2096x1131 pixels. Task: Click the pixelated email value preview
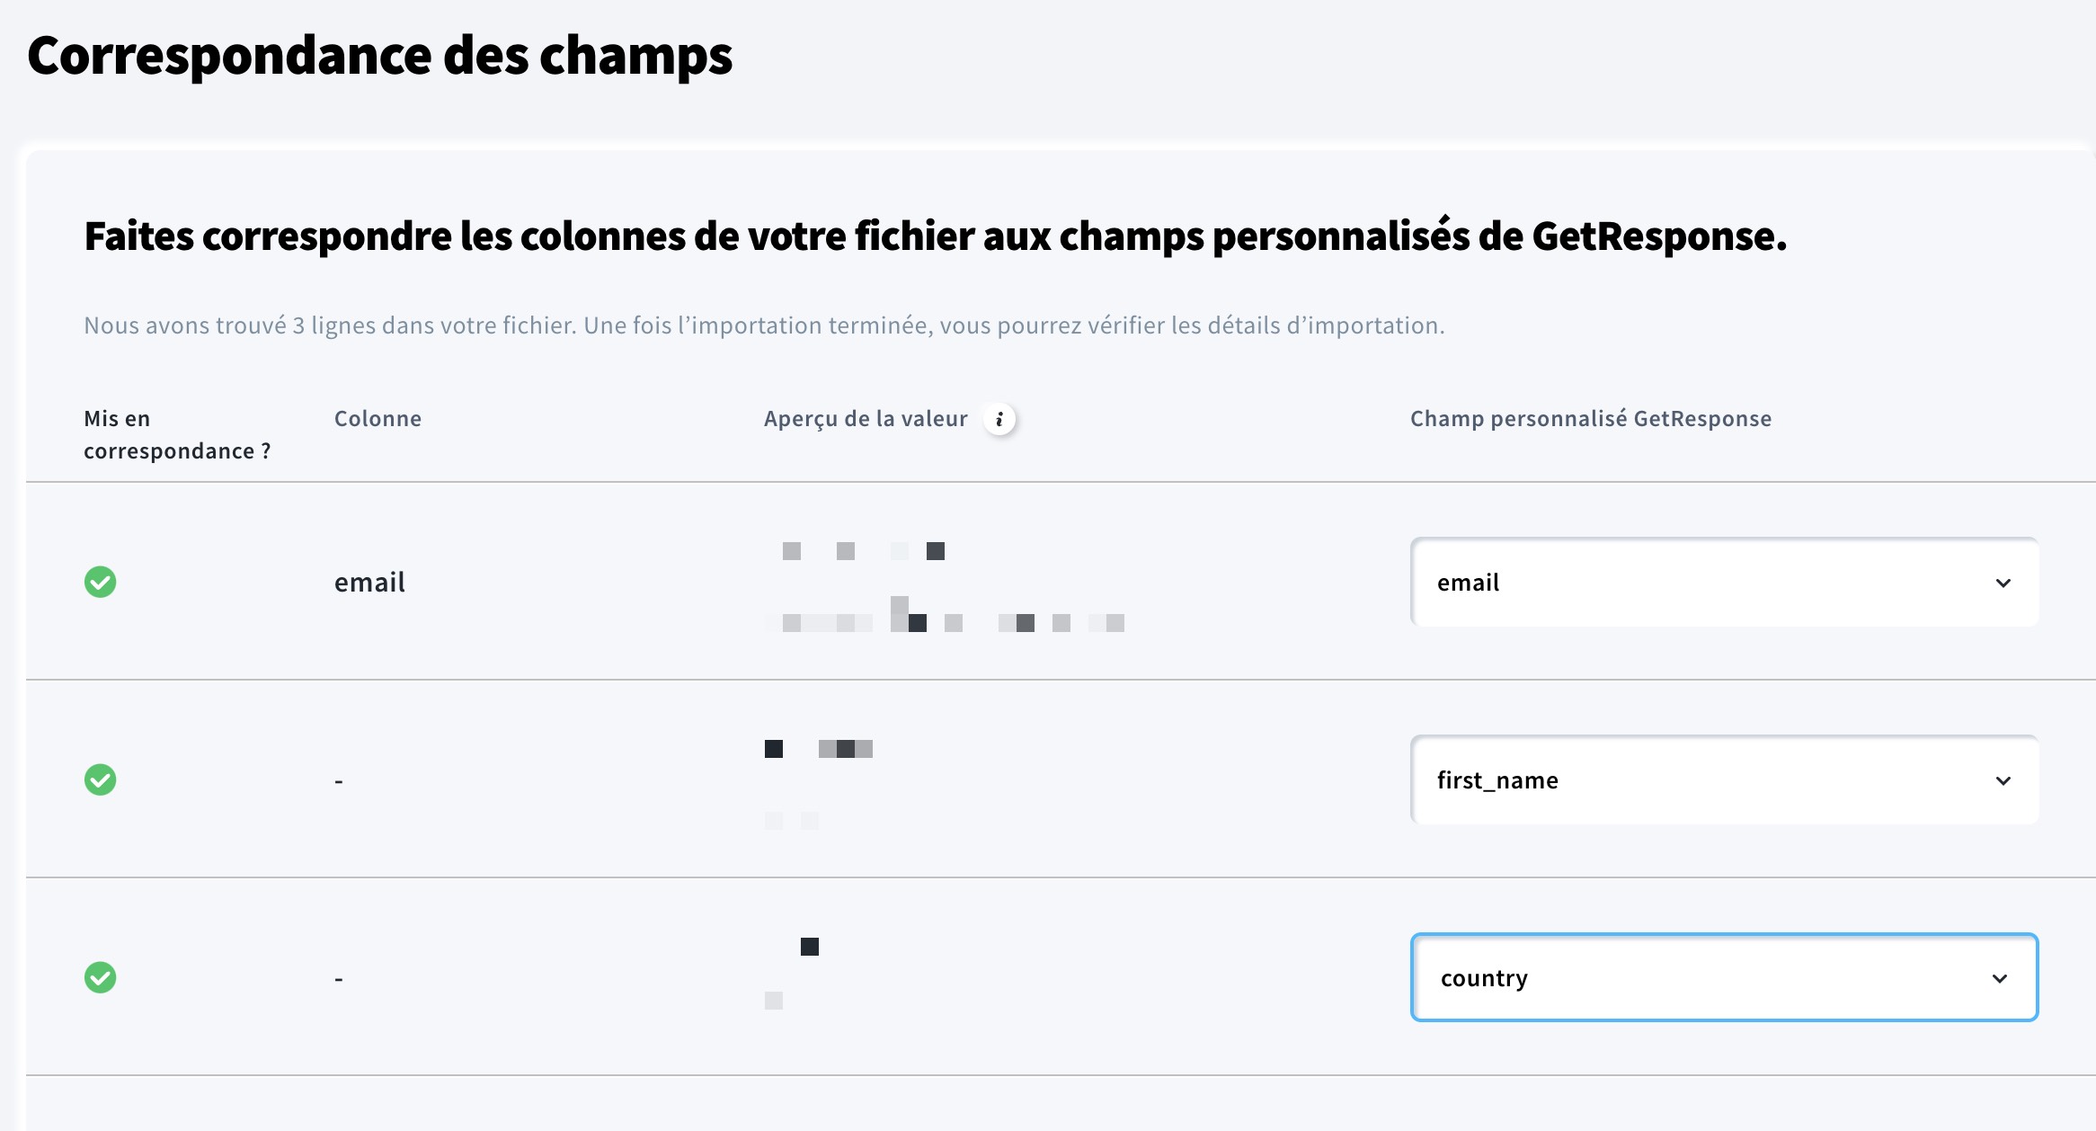944,586
